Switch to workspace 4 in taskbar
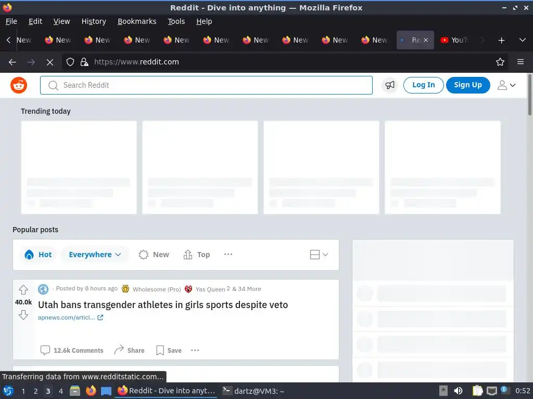Viewport: 533px width, 399px height. 60,391
